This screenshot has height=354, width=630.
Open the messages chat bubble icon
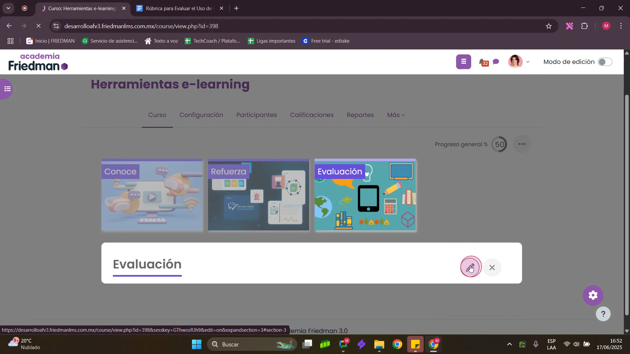pyautogui.click(x=496, y=62)
